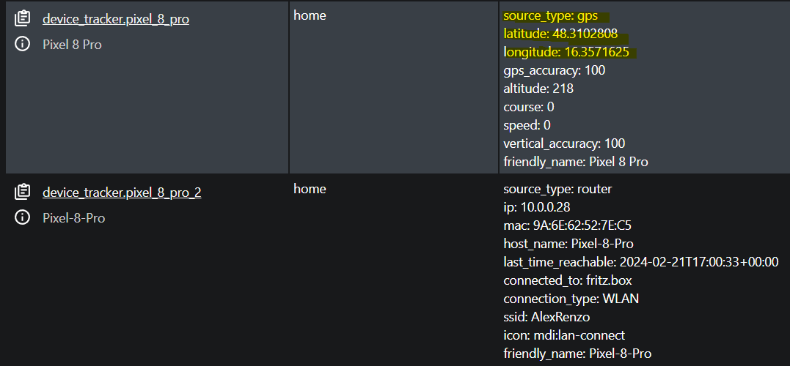Open the info icon for Pixel-8-Pro
790x366 pixels.
(22, 217)
